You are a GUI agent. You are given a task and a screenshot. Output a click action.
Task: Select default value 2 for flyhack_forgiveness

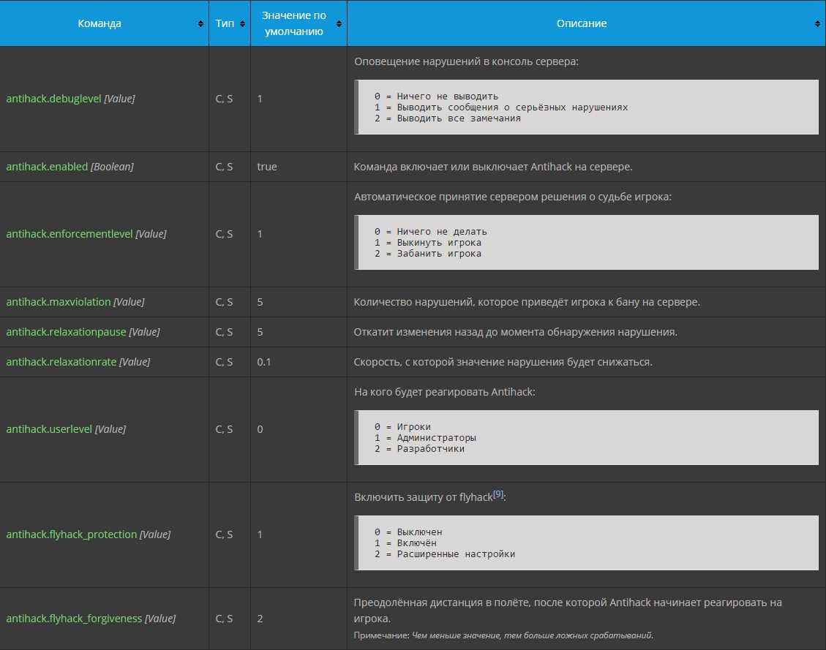(x=260, y=619)
